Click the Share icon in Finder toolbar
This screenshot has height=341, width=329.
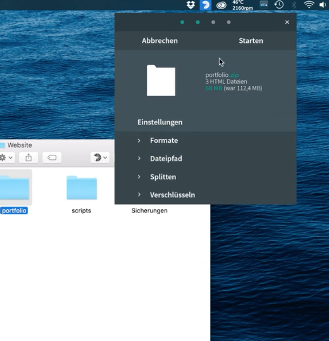coord(28,158)
